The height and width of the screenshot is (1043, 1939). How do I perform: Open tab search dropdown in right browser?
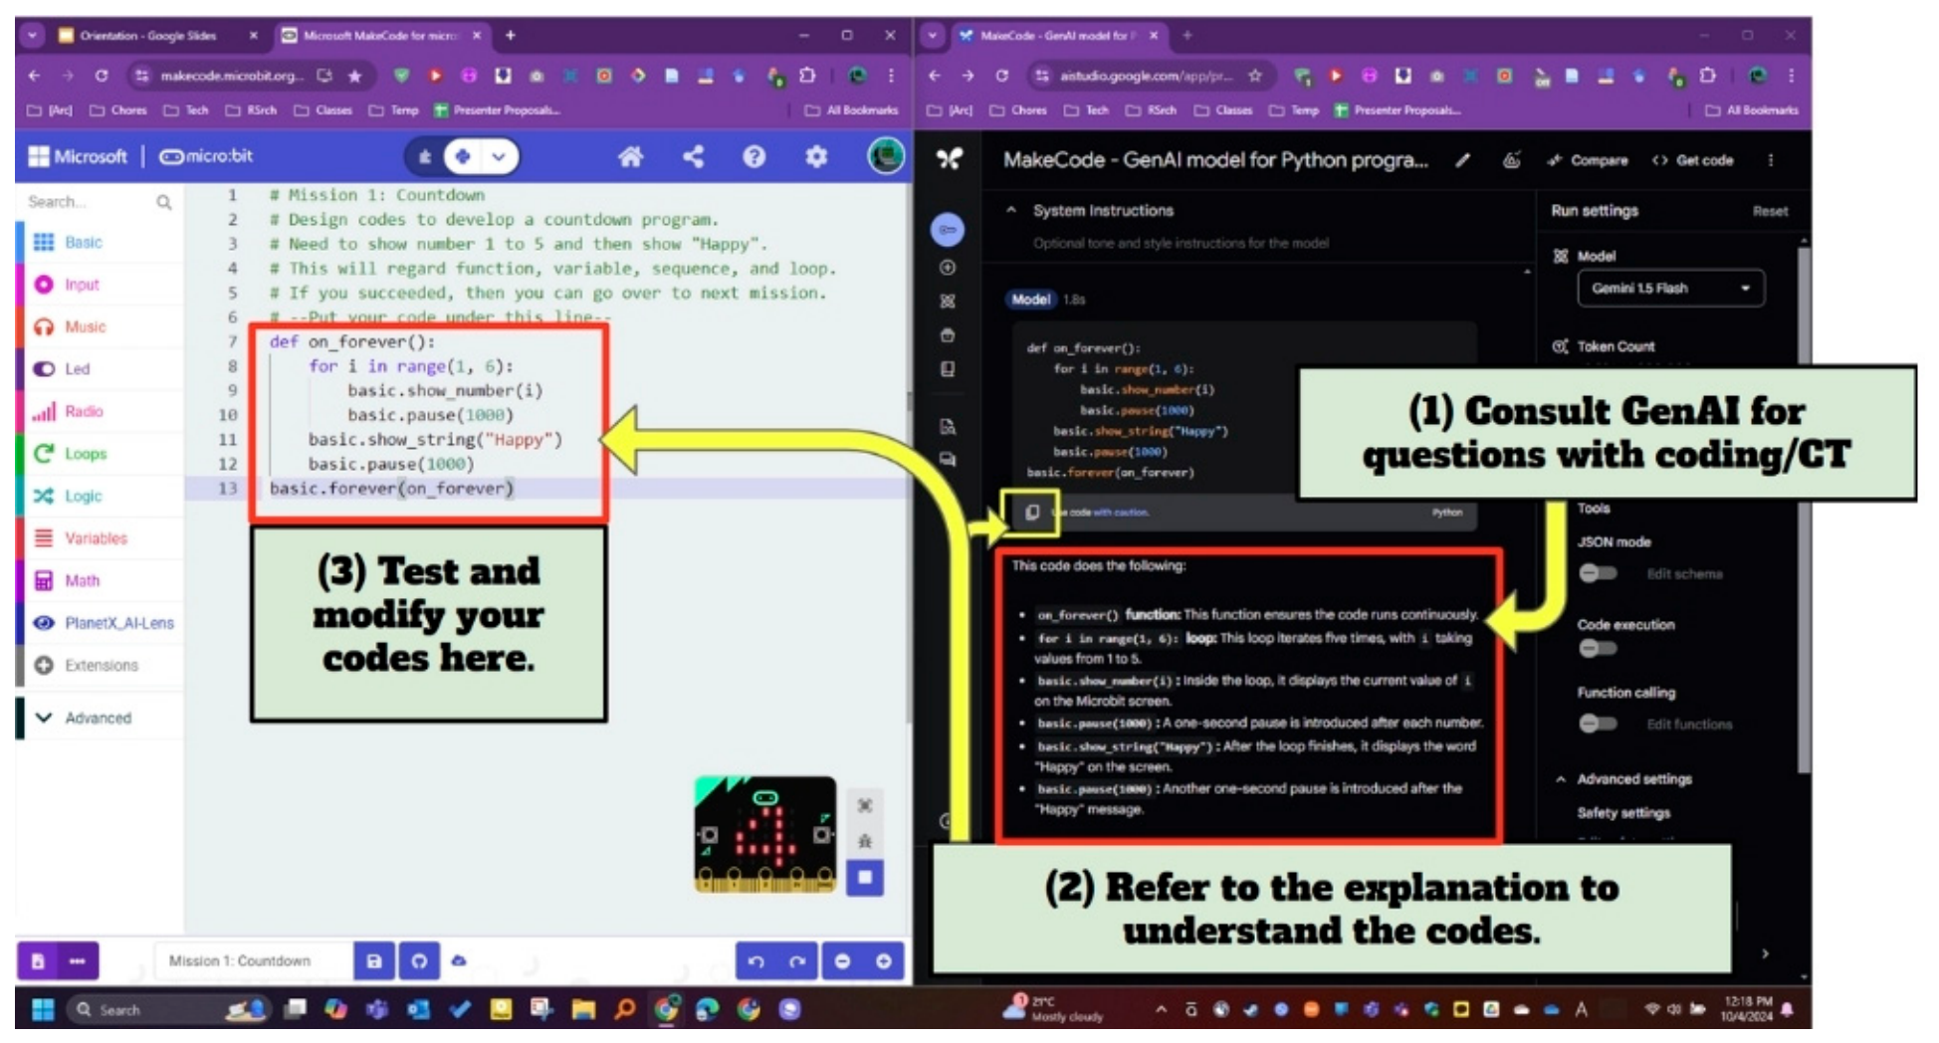(932, 35)
